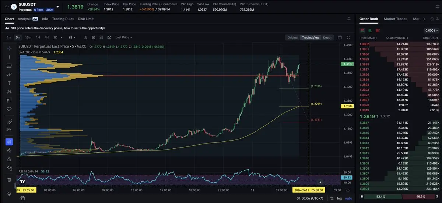Open the chart settings gear icon
Viewport: 442px width, 203px height.
[x=348, y=190]
